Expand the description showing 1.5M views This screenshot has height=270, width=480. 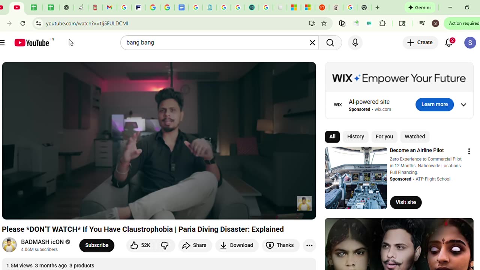[x=159, y=264]
